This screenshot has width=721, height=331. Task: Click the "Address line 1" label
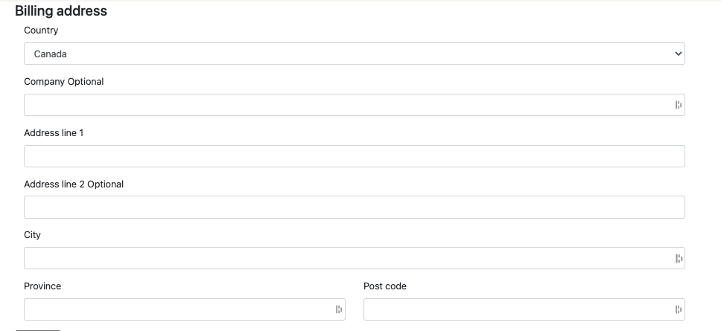tap(54, 133)
